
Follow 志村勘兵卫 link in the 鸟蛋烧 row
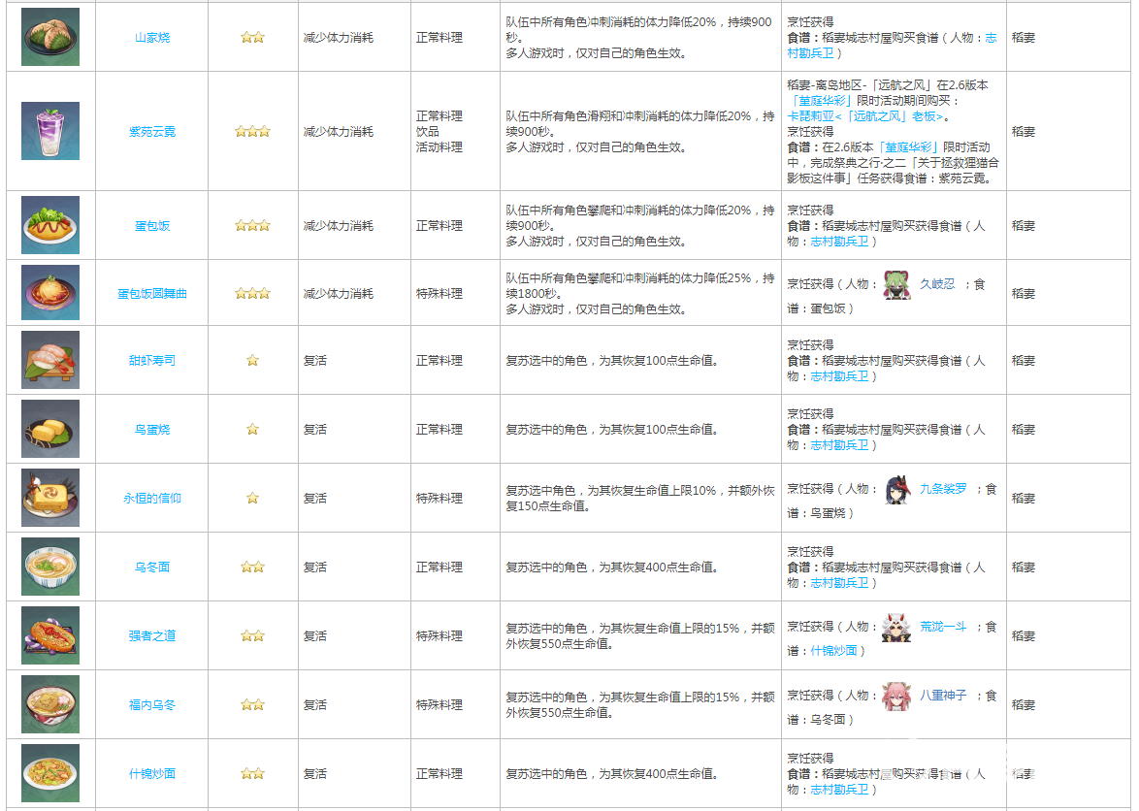[840, 446]
